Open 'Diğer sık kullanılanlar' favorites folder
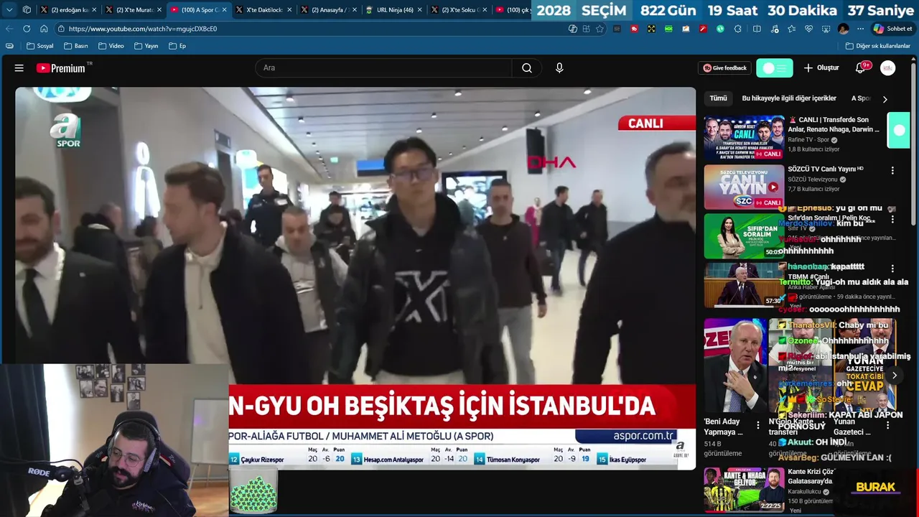This screenshot has width=919, height=517. click(x=877, y=46)
